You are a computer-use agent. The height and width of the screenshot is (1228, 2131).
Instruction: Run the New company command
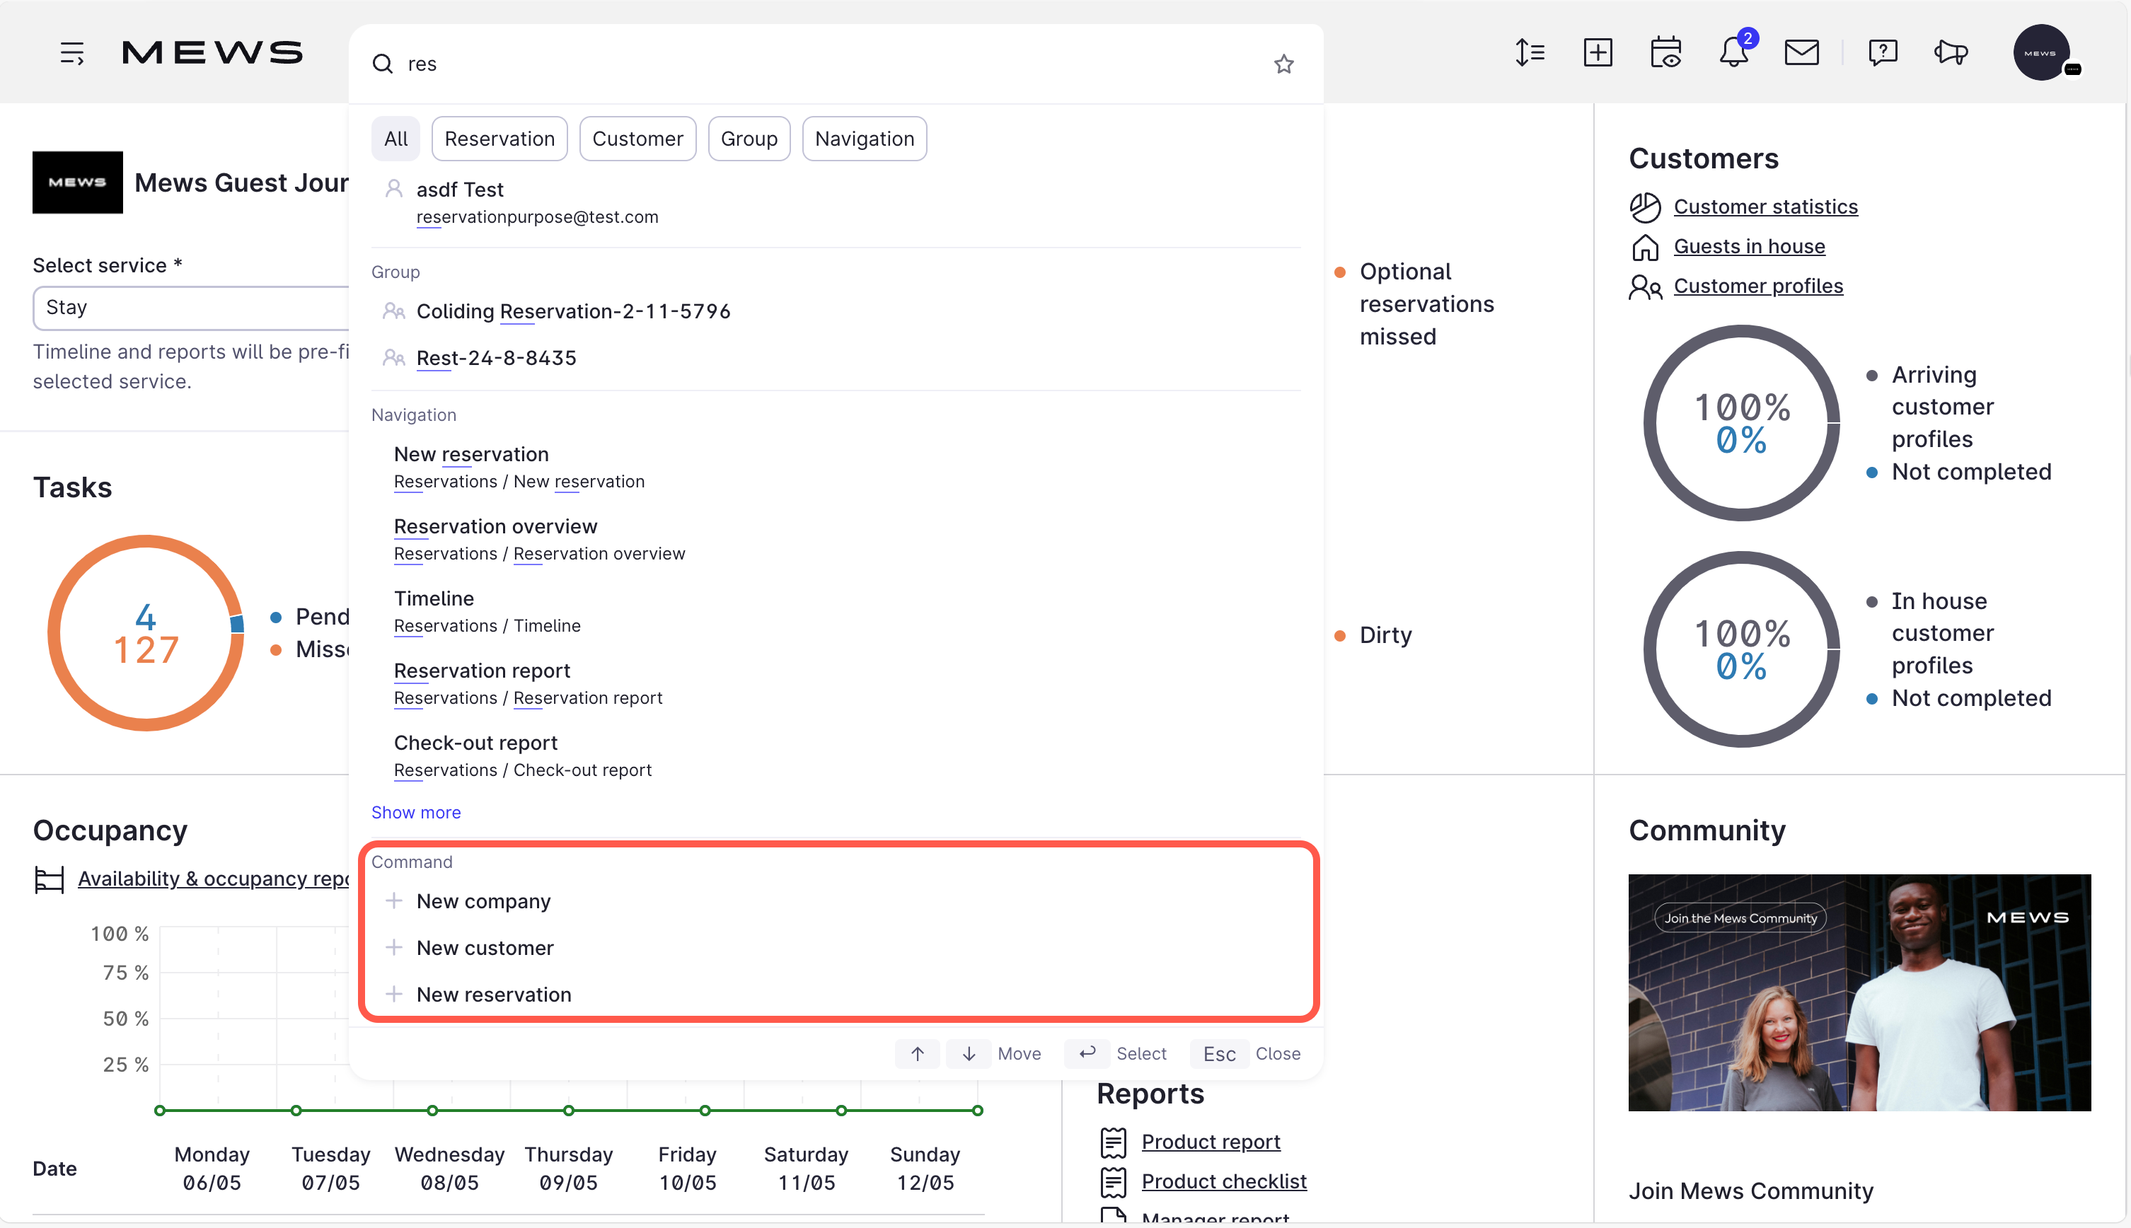click(x=836, y=902)
